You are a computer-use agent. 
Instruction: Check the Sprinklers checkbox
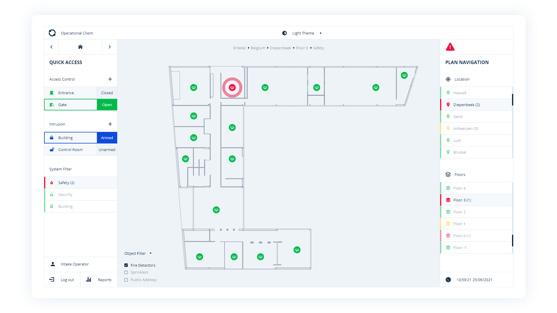point(126,272)
